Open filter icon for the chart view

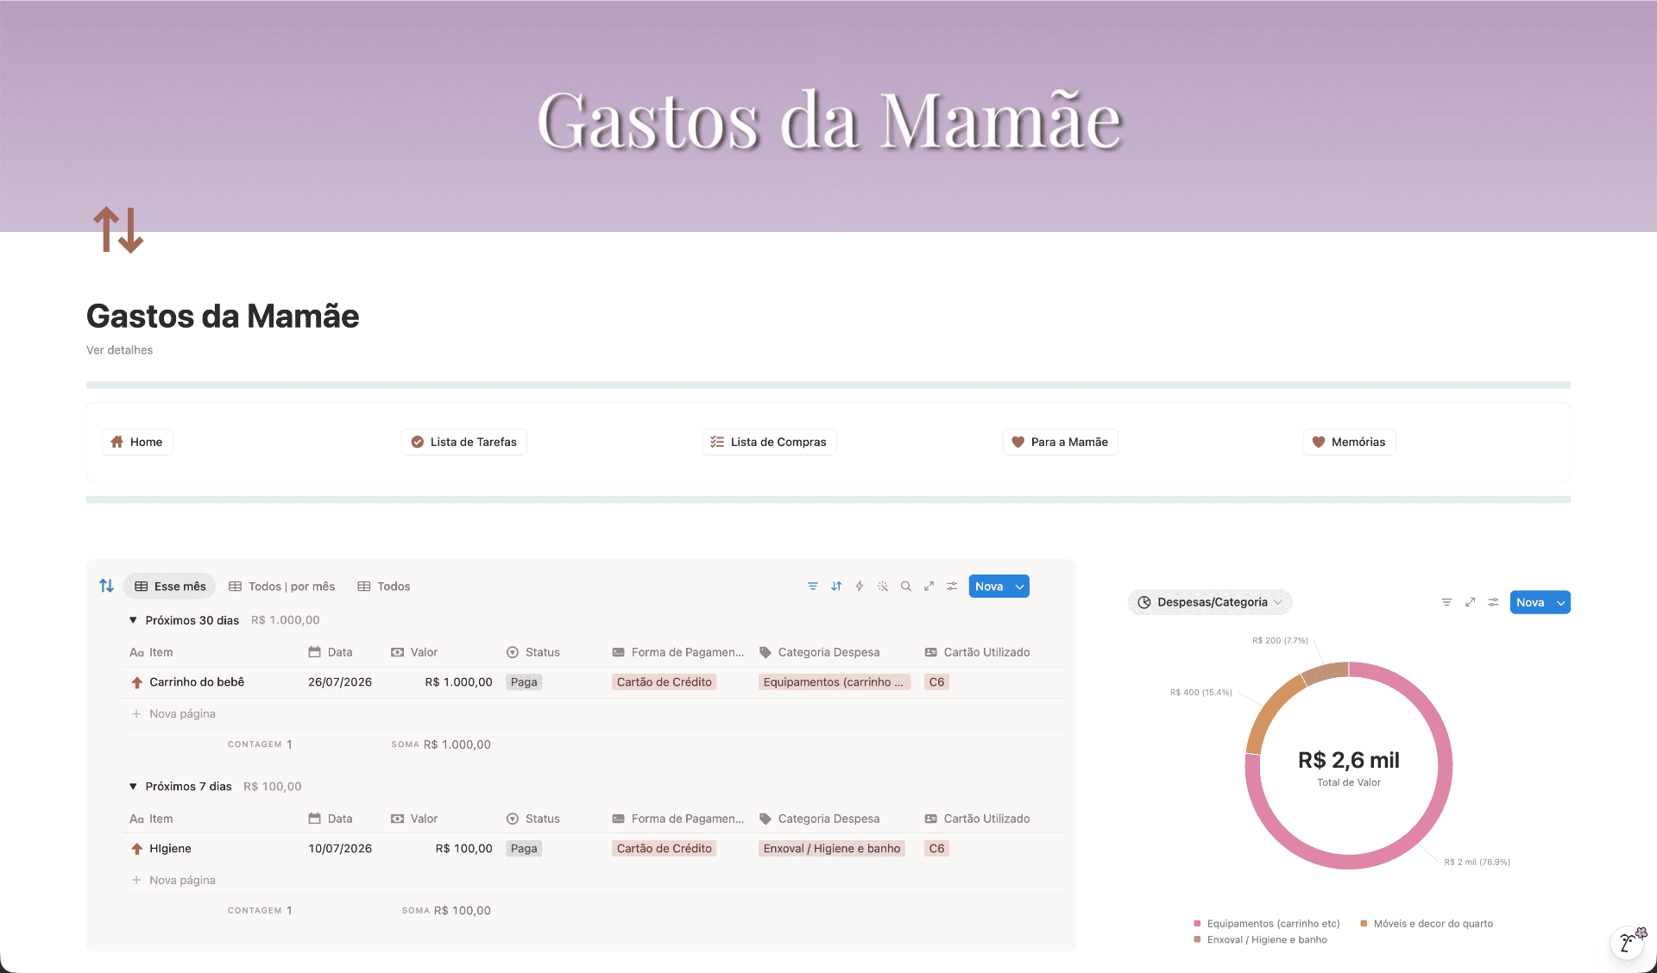(x=1446, y=602)
